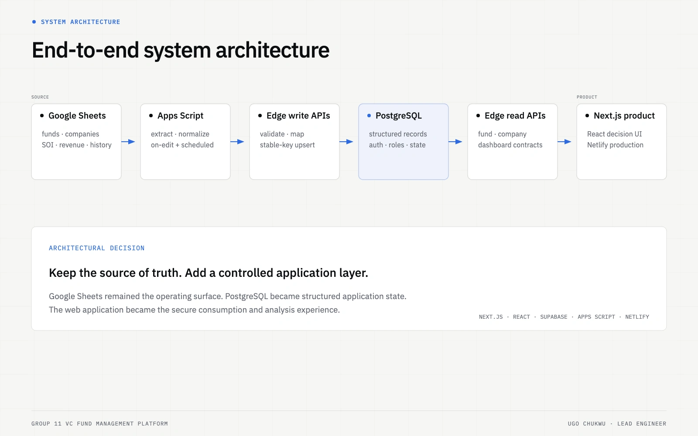
Task: Click the bullet dot beside Google Sheets
Action: click(x=42, y=116)
